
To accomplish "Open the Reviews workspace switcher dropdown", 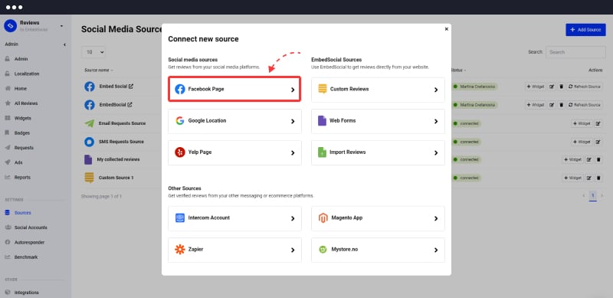I will (x=61, y=26).
